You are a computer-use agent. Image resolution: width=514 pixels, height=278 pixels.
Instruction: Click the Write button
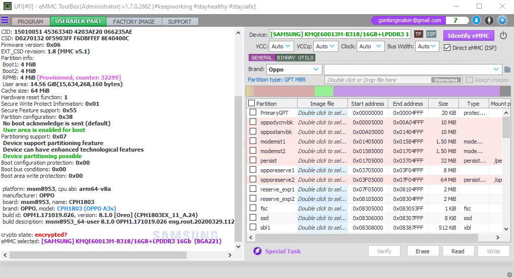(x=493, y=251)
